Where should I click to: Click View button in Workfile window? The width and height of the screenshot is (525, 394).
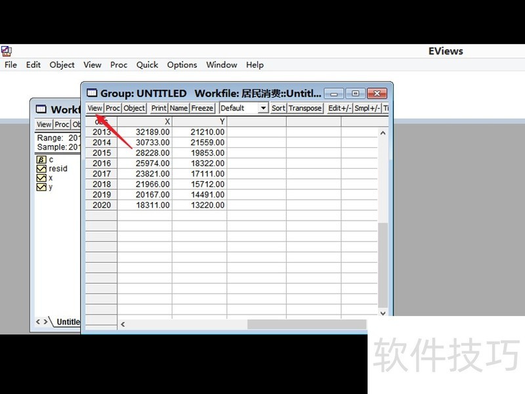[x=44, y=124]
